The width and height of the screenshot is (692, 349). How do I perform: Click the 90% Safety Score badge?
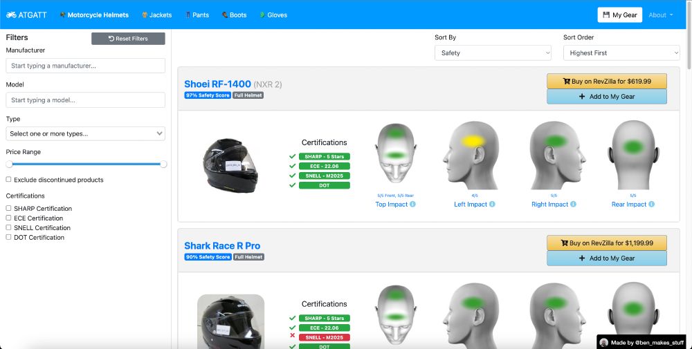click(x=208, y=257)
